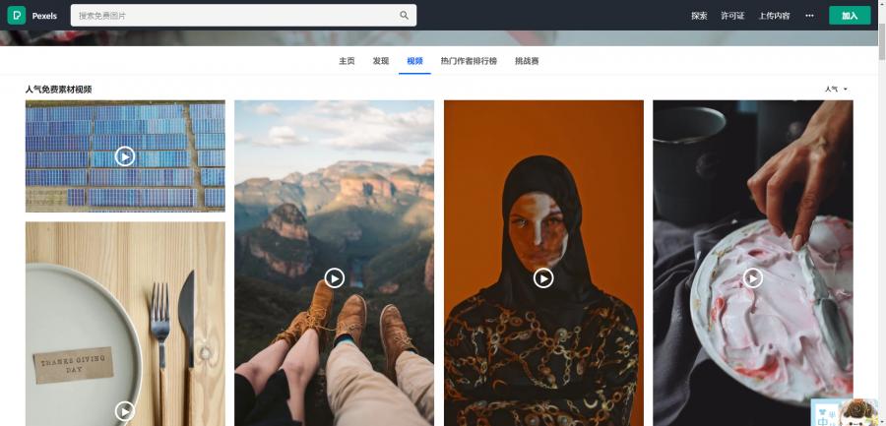
Task: Click the 人气免费素材视频 heading text
Action: 58,90
